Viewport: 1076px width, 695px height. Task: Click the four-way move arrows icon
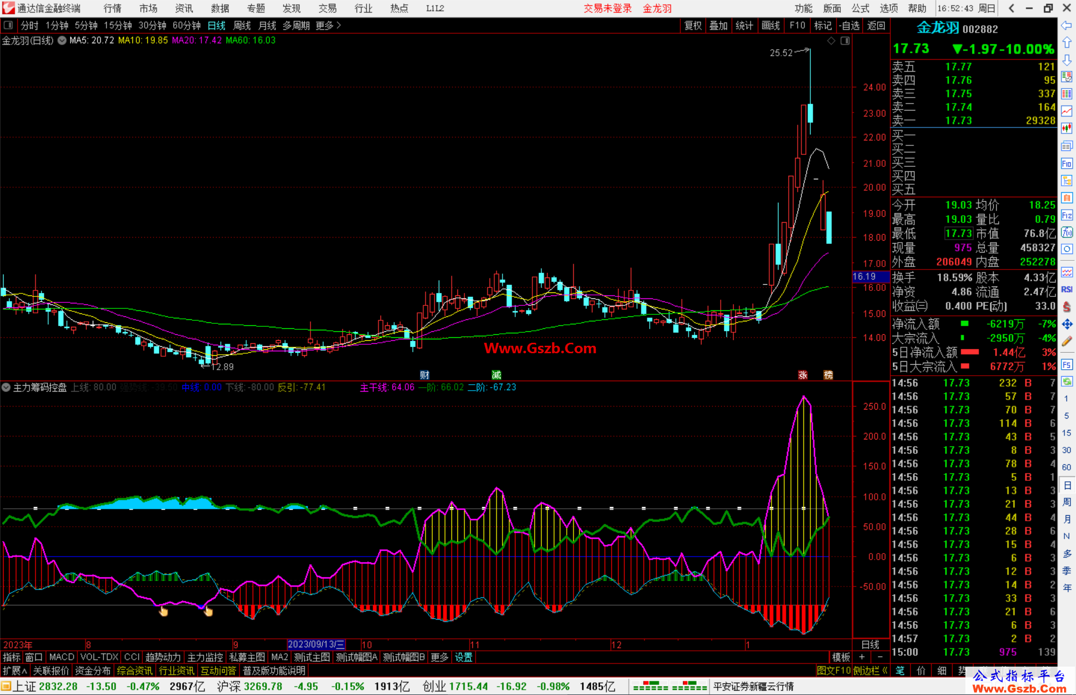point(1067,324)
